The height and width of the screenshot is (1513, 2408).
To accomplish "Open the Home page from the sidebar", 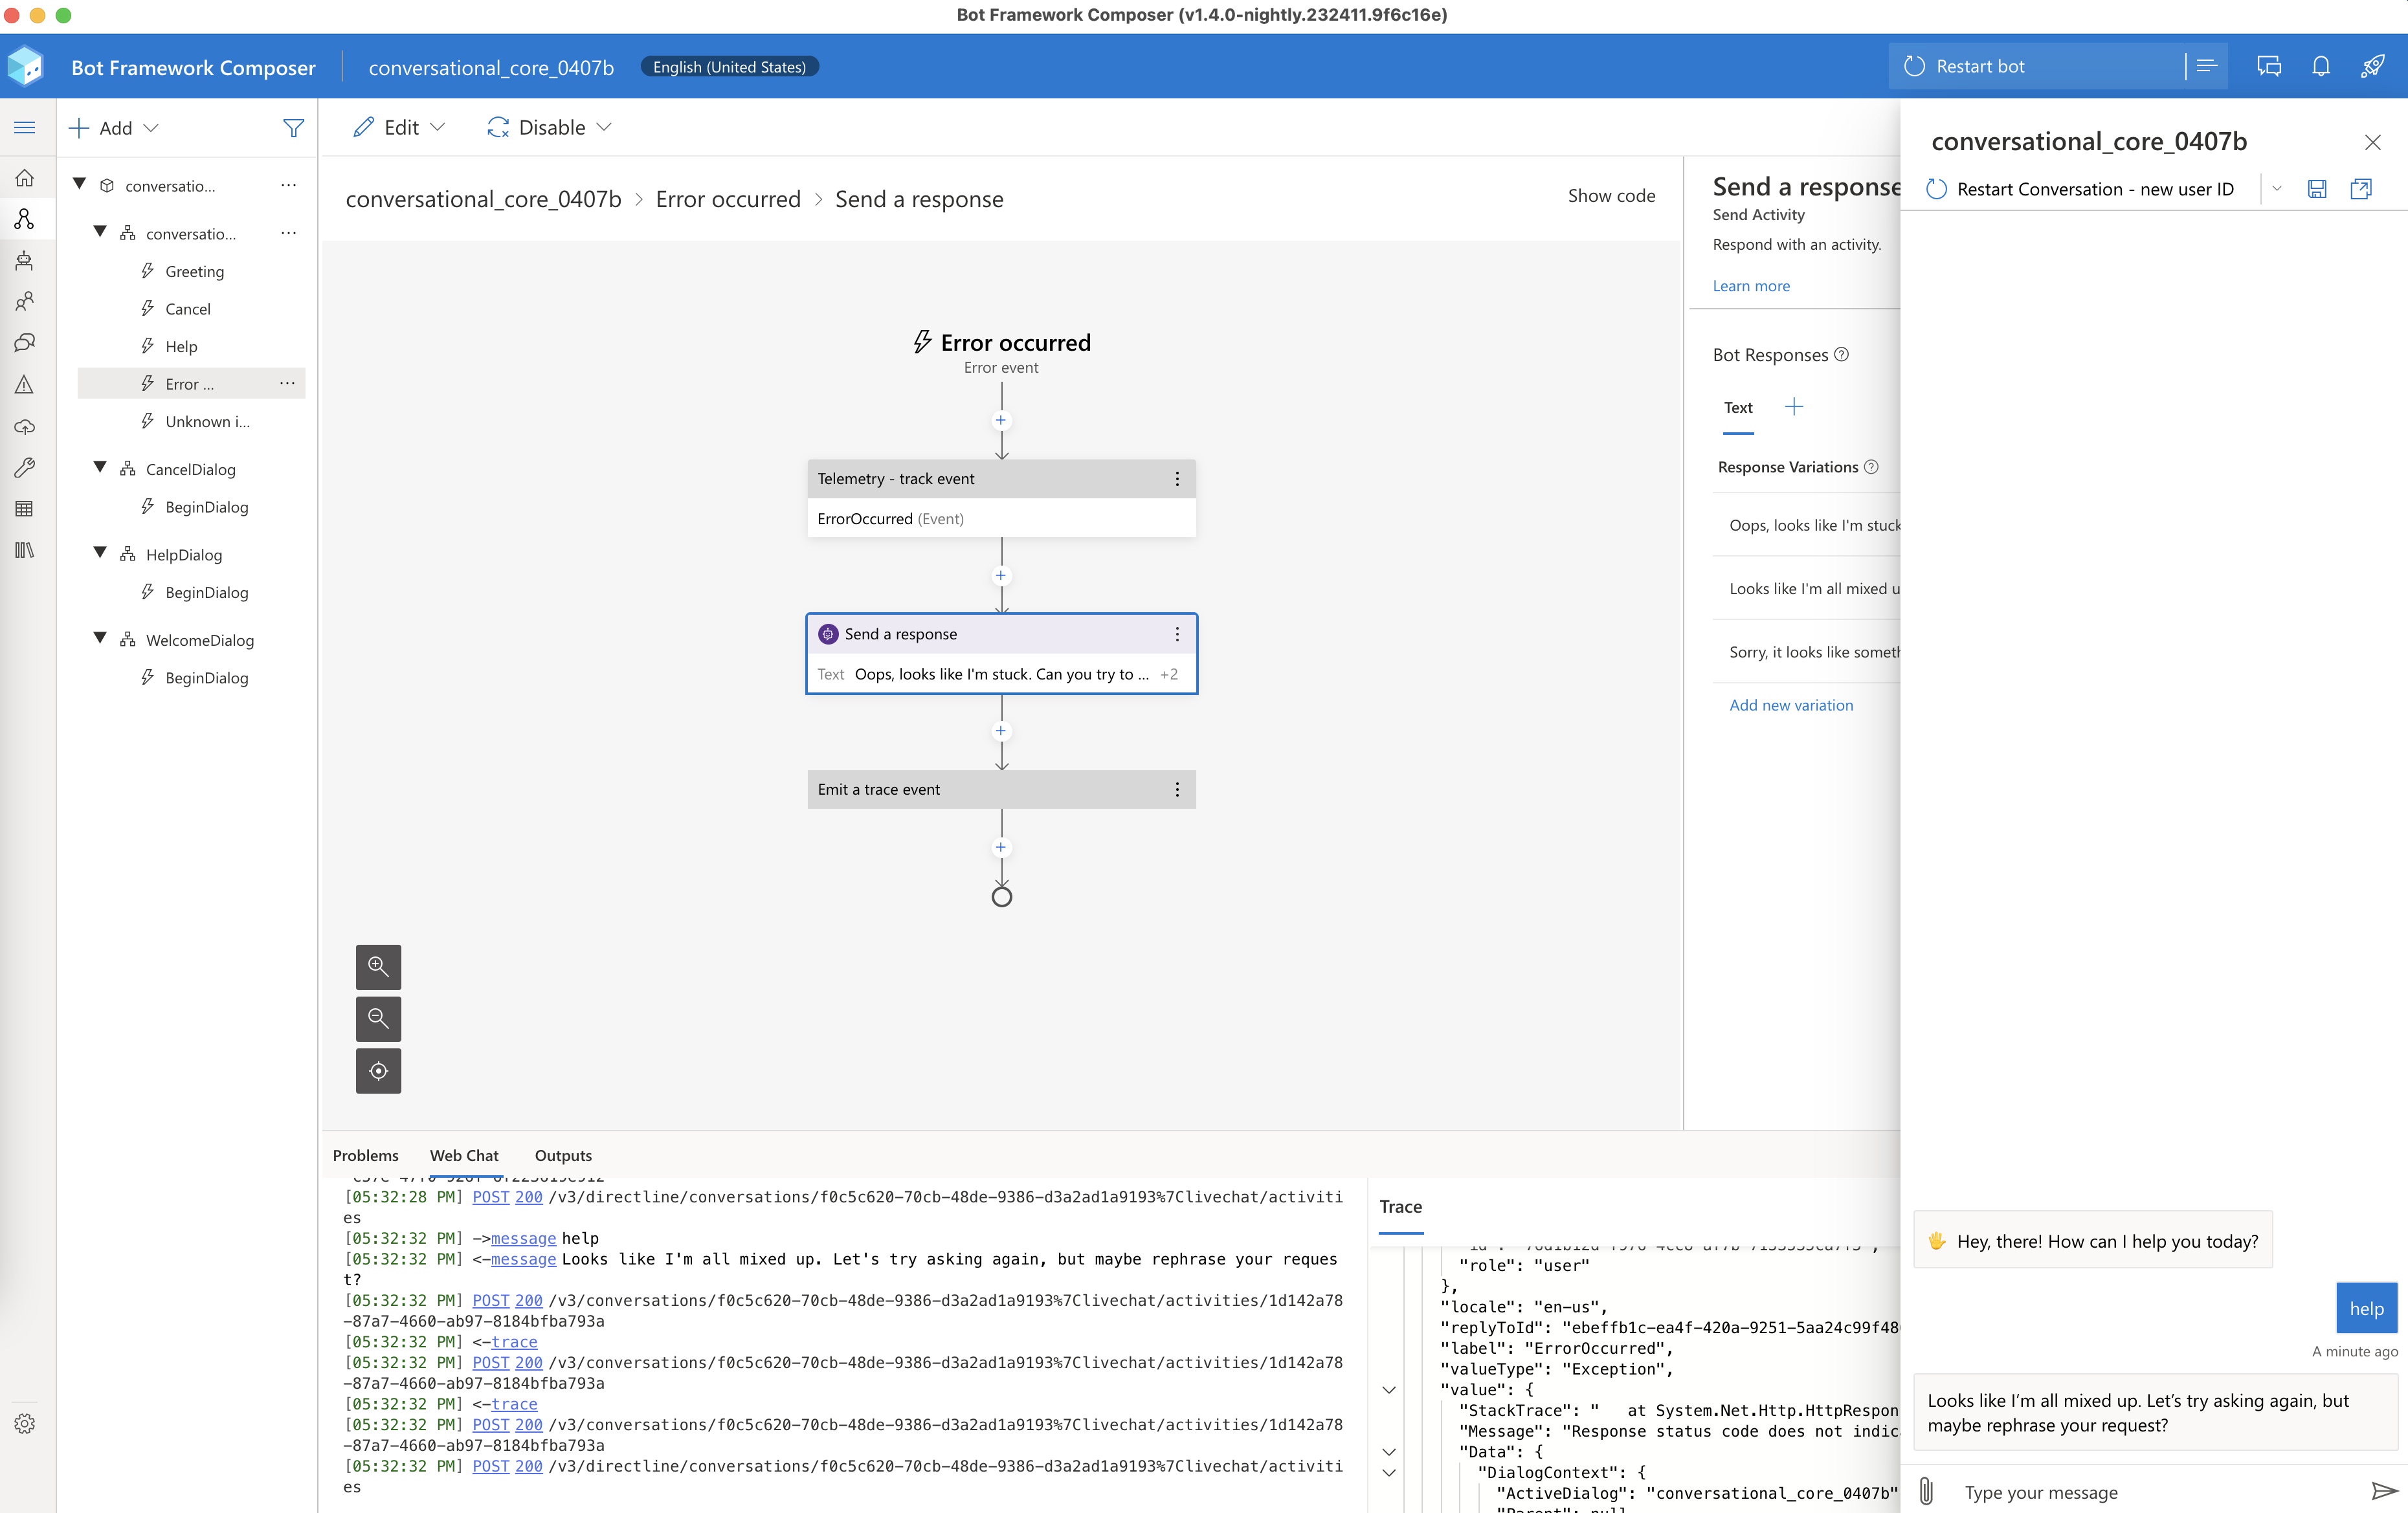I will pos(25,177).
